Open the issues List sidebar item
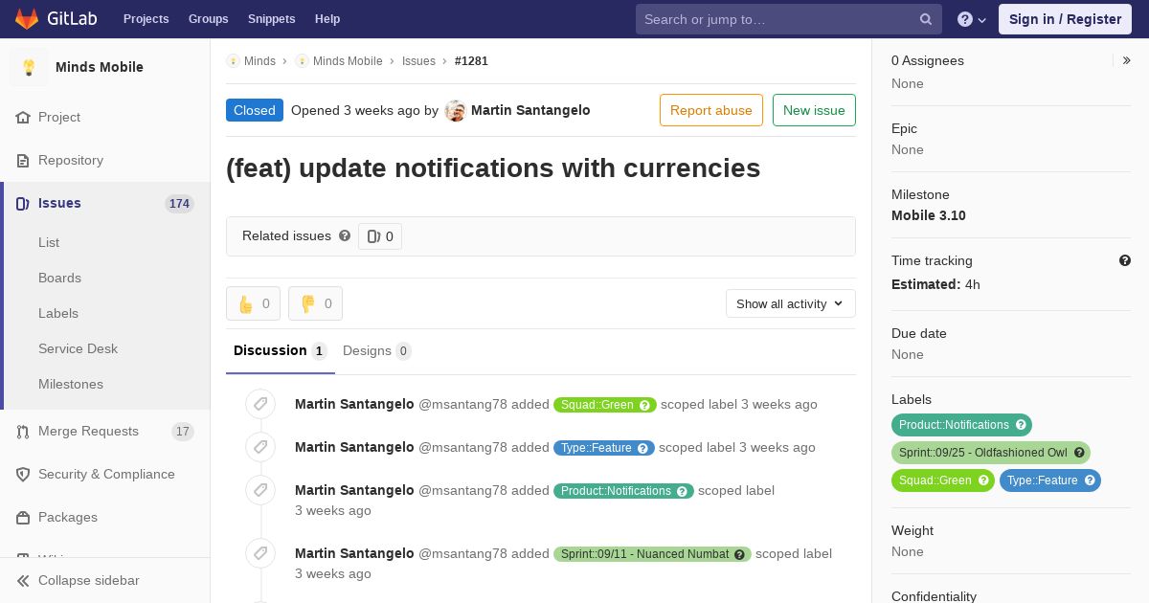This screenshot has width=1149, height=603. click(49, 242)
